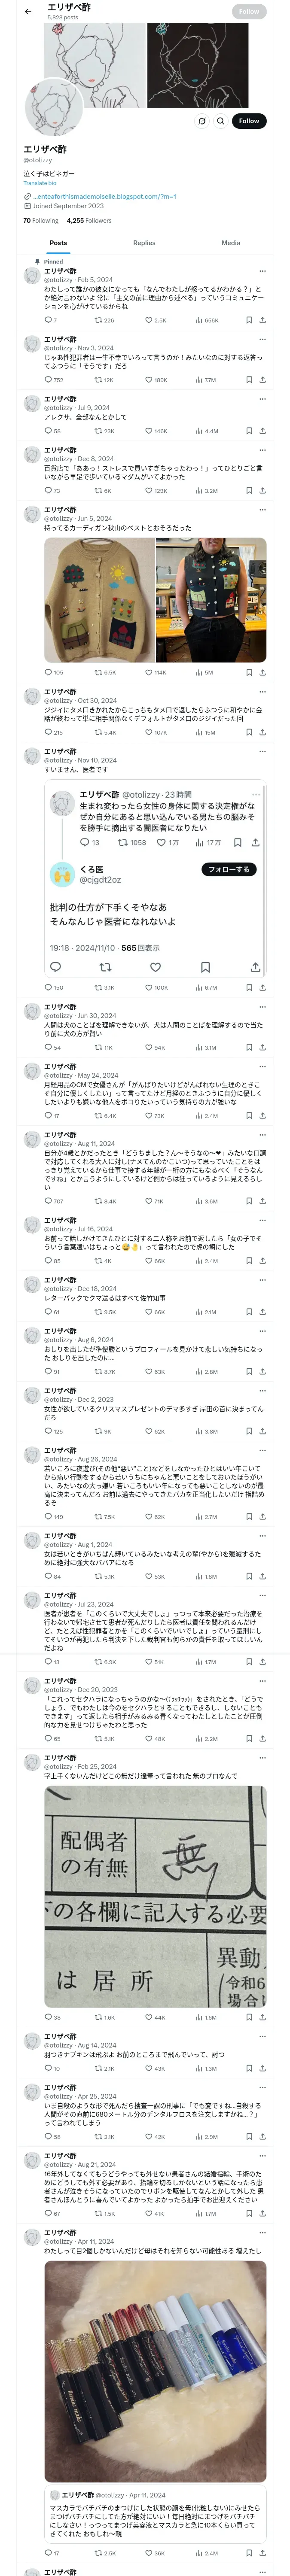
Task: Click the circular arrows icon beside search
Action: (x=201, y=121)
